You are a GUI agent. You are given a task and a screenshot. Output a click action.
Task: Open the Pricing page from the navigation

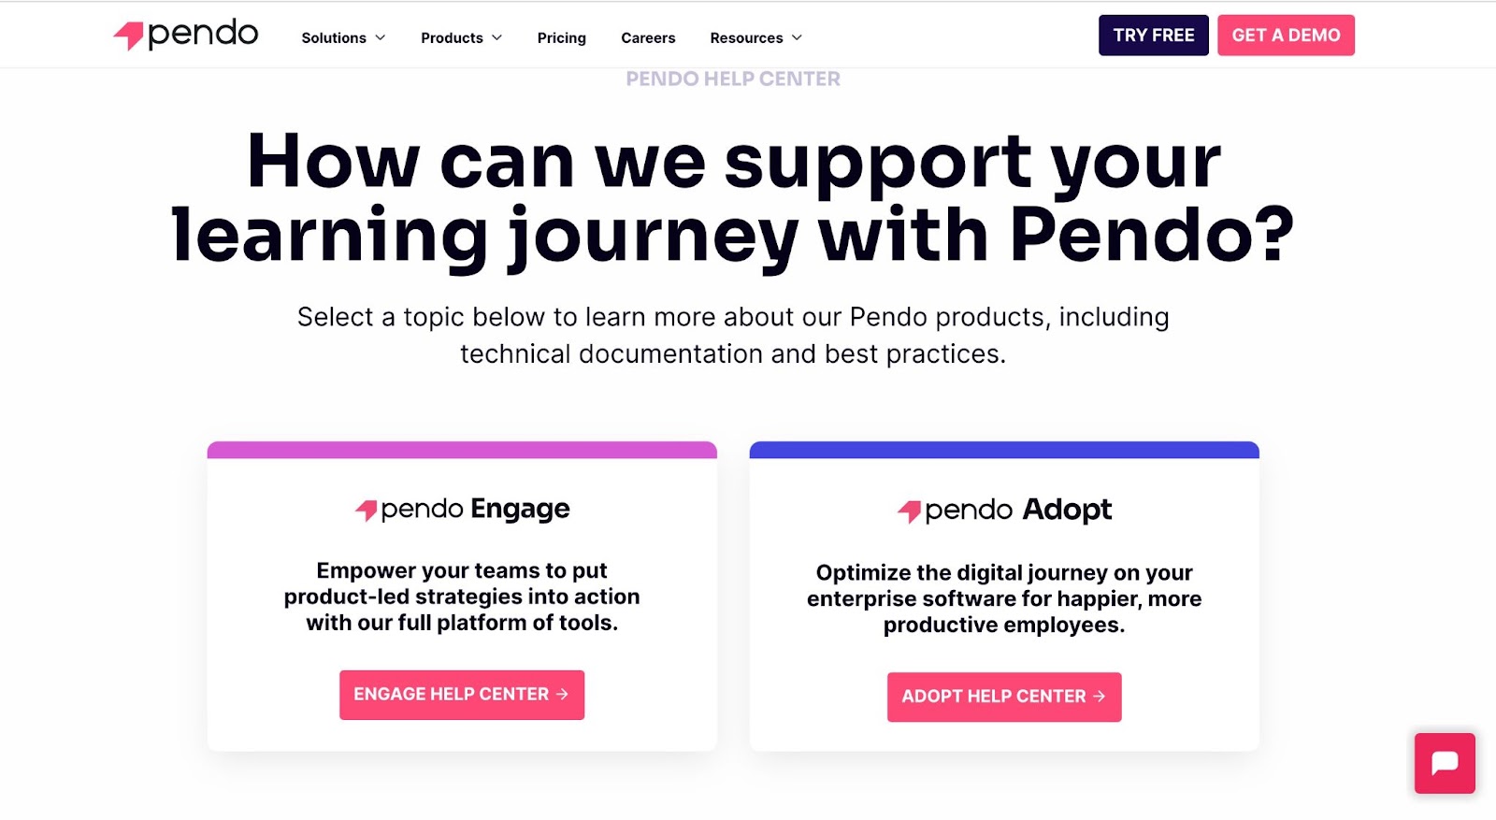coord(561,37)
